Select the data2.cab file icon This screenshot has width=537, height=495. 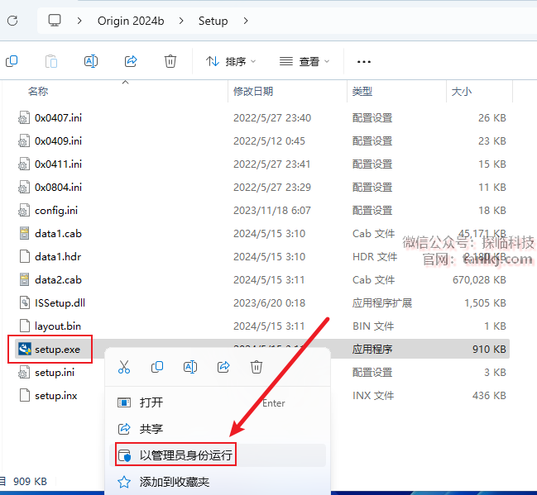(x=24, y=280)
